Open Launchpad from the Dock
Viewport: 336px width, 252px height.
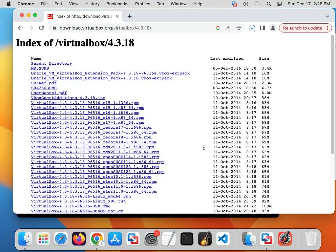point(43,239)
